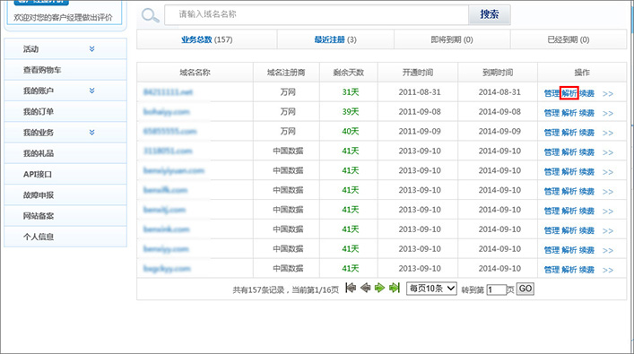The height and width of the screenshot is (354, 634).
Task: Open the domain link in the 40天 row
Action: click(x=169, y=132)
